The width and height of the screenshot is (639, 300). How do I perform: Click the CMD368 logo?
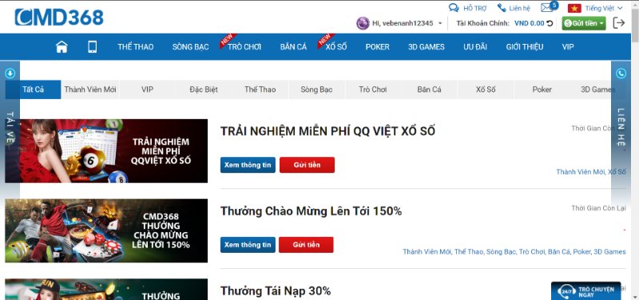pyautogui.click(x=59, y=18)
